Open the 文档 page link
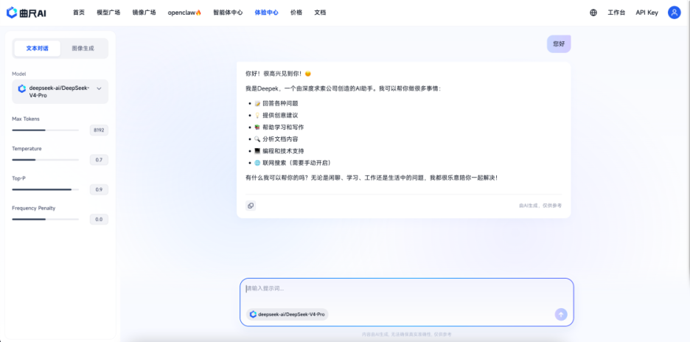Viewport: 690px width, 342px height. pos(320,13)
